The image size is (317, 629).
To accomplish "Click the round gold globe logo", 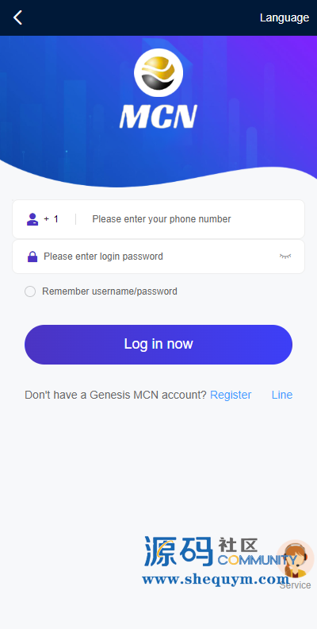I will pyautogui.click(x=158, y=72).
